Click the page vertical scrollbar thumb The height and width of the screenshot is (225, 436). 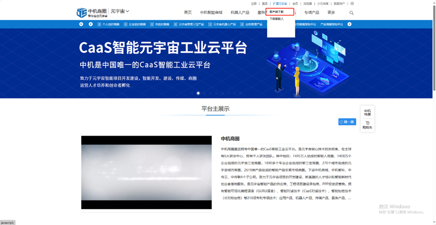click(x=434, y=47)
